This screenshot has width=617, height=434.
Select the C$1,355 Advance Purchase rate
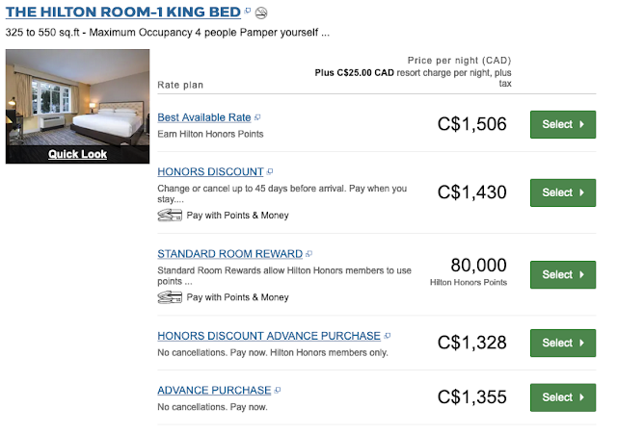(563, 396)
